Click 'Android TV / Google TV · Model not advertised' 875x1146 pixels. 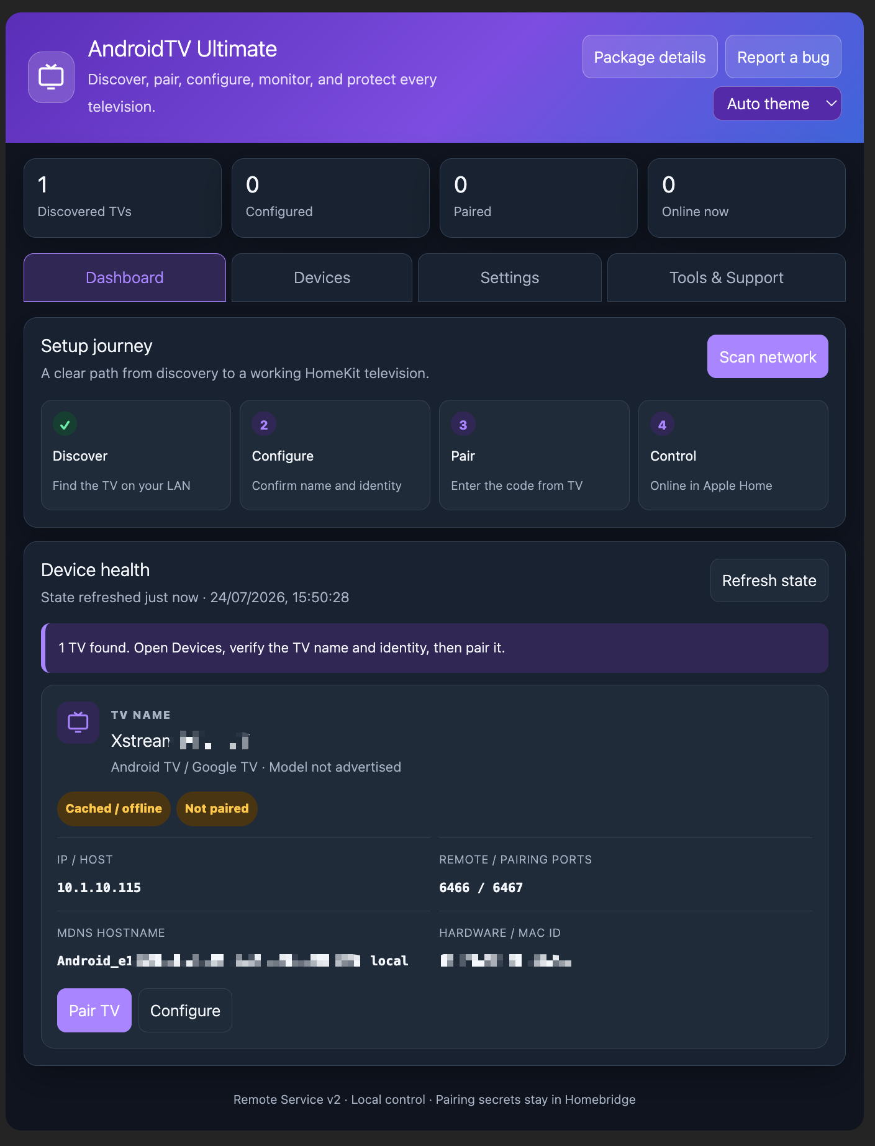coord(256,767)
